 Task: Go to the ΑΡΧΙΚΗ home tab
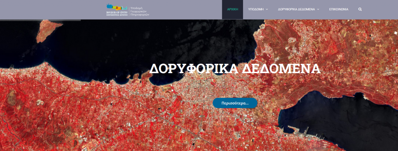click(232, 9)
